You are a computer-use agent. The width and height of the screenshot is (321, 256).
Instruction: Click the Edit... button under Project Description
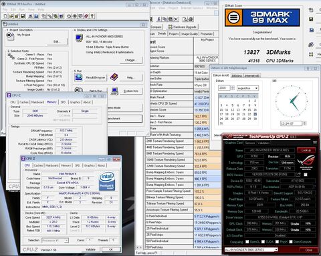(57, 41)
